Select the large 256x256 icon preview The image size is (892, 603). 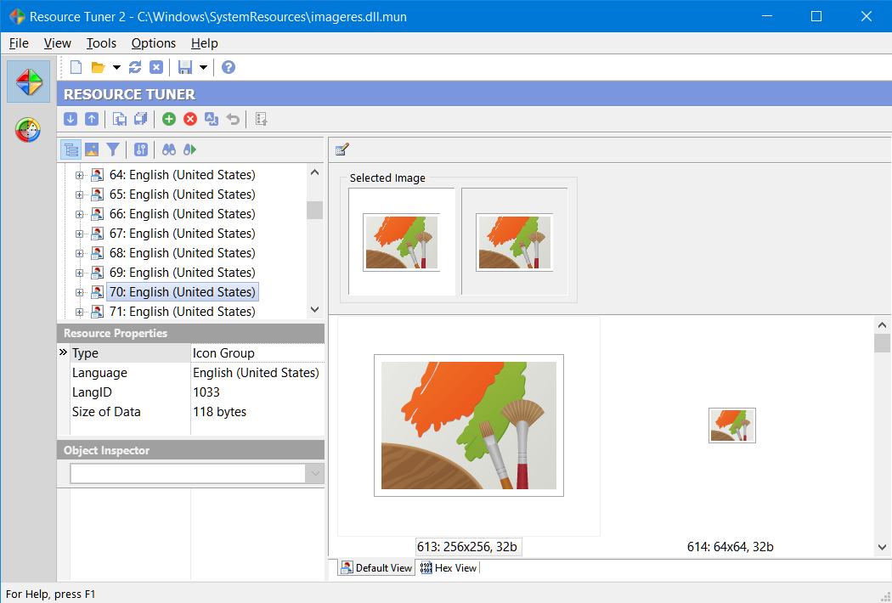469,425
